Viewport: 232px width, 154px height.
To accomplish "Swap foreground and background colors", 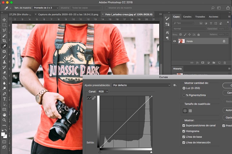I will (6, 130).
